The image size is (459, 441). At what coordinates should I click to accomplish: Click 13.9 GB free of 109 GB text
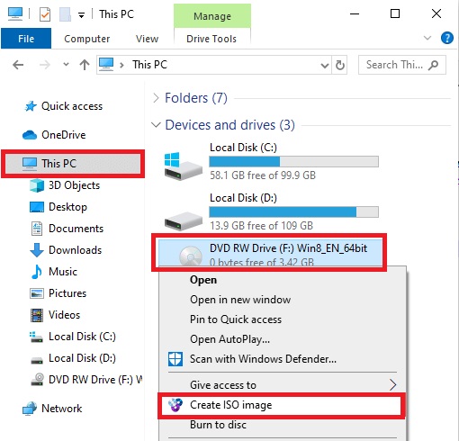point(261,226)
